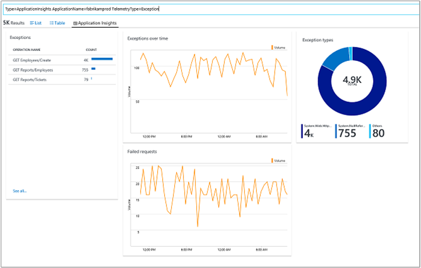Click the COUNT column header
The width and height of the screenshot is (421, 268).
pos(92,49)
